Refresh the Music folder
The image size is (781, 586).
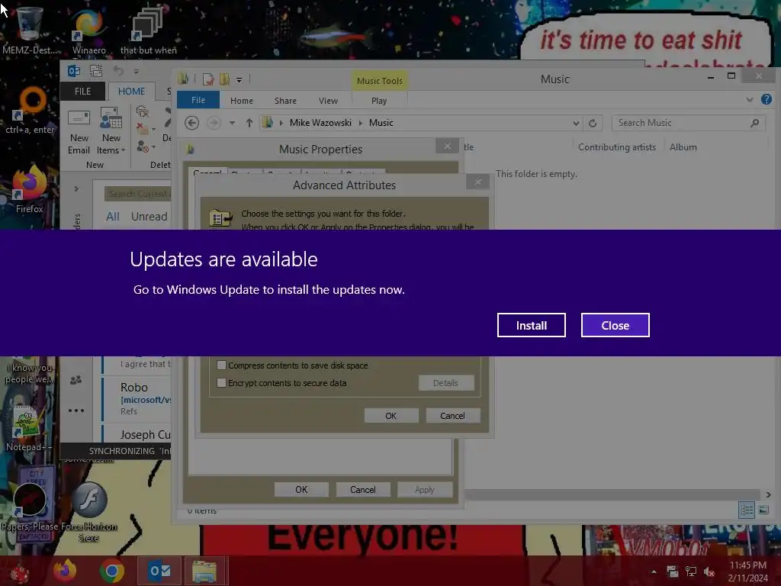click(x=592, y=123)
